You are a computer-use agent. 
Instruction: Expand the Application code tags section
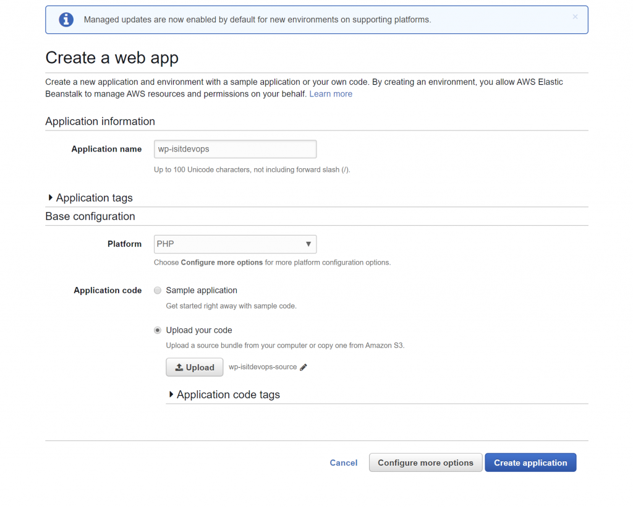pyautogui.click(x=224, y=394)
